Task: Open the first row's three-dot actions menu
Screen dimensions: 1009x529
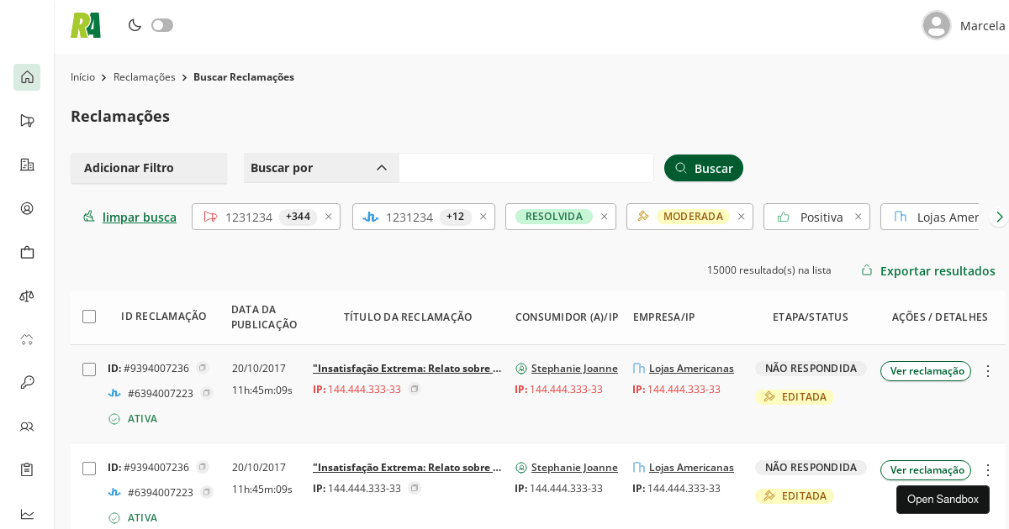Action: click(988, 371)
